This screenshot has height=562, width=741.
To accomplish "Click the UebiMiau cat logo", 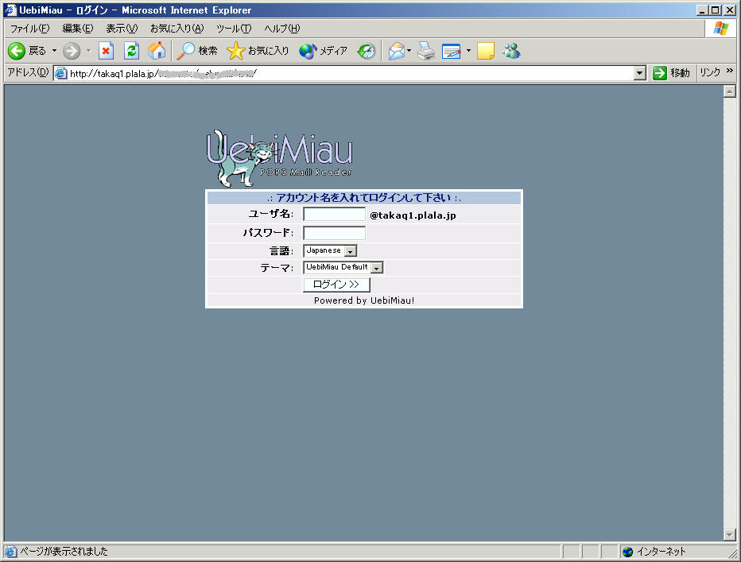I will click(x=279, y=157).
